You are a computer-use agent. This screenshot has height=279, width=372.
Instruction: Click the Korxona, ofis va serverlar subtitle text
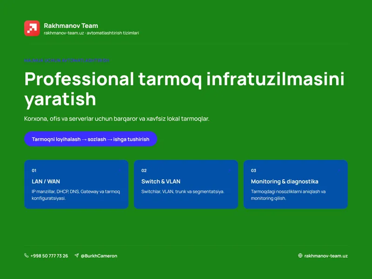click(x=117, y=119)
